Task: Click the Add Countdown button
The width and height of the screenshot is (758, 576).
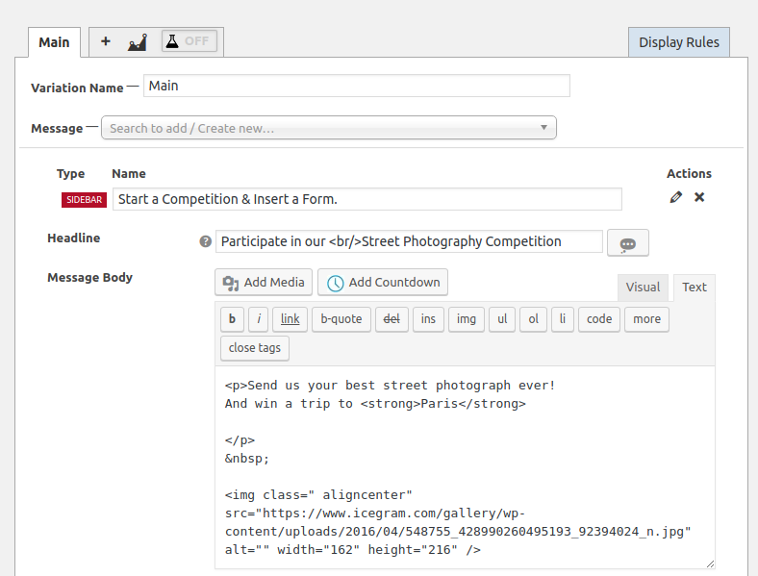Action: pos(383,282)
